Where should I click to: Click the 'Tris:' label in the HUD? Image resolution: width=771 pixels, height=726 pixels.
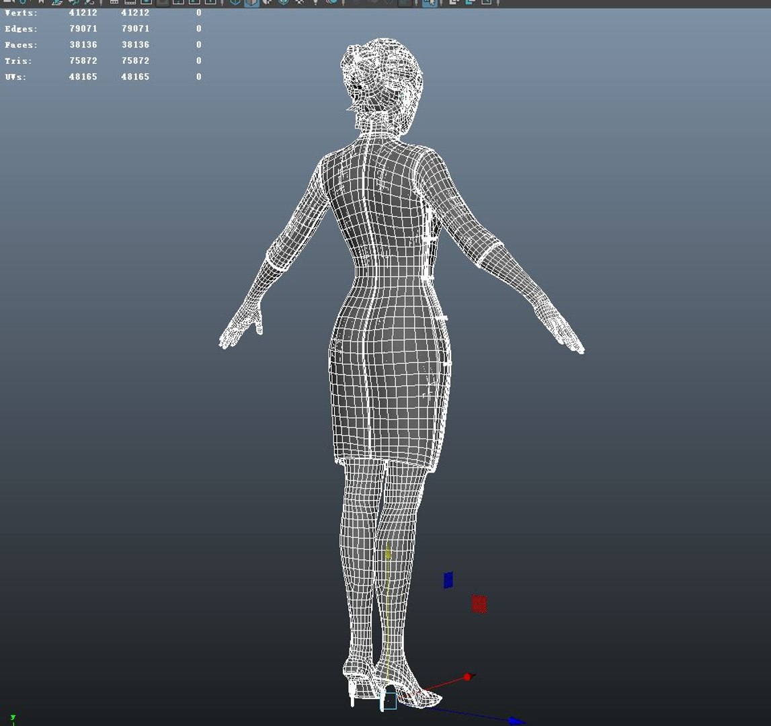(x=18, y=61)
